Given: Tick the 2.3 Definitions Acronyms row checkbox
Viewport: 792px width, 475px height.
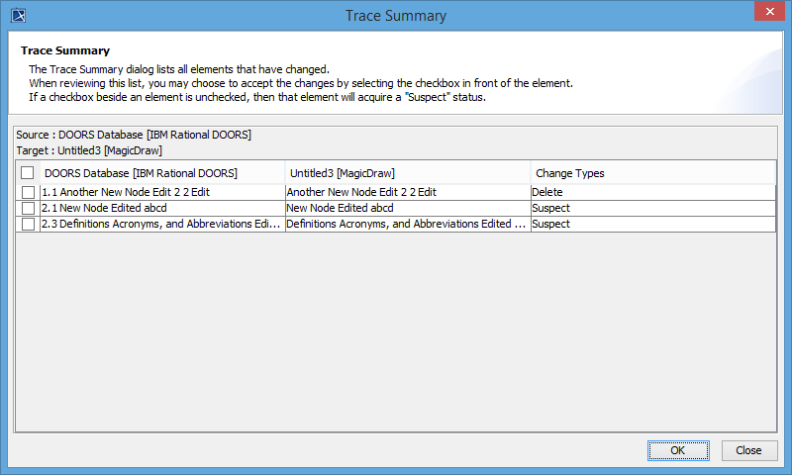Looking at the screenshot, I should click(28, 225).
